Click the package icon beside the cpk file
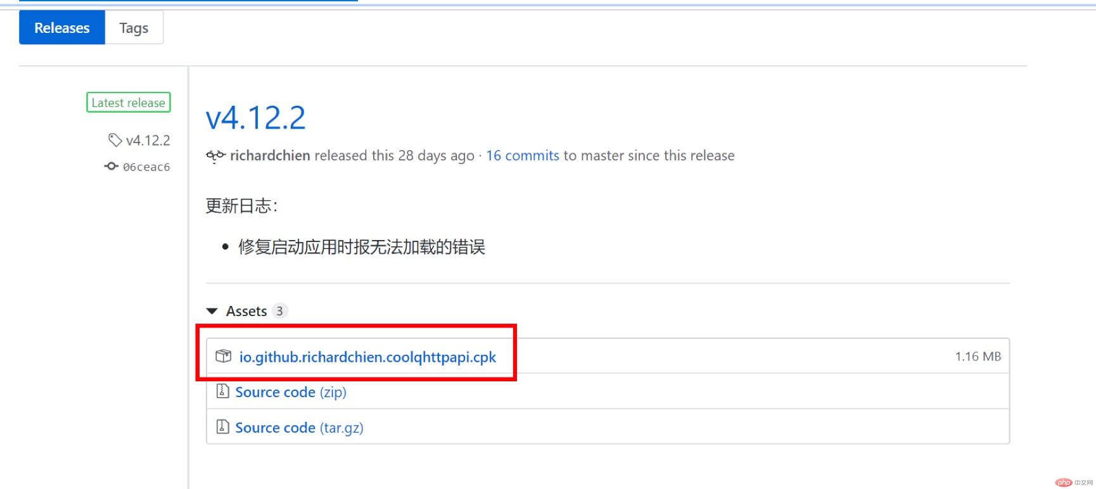The height and width of the screenshot is (489, 1096). point(223,356)
